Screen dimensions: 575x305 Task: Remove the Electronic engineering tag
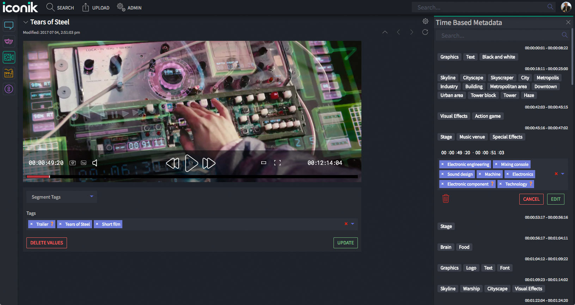pos(442,164)
